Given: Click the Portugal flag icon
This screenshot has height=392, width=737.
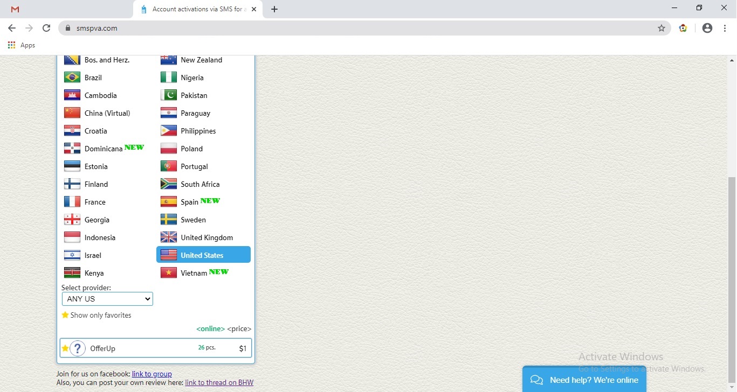Looking at the screenshot, I should coord(169,166).
